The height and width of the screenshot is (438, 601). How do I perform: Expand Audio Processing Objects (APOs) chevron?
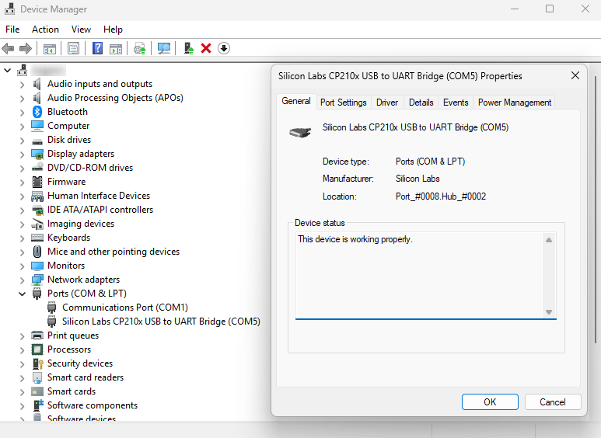(x=23, y=98)
